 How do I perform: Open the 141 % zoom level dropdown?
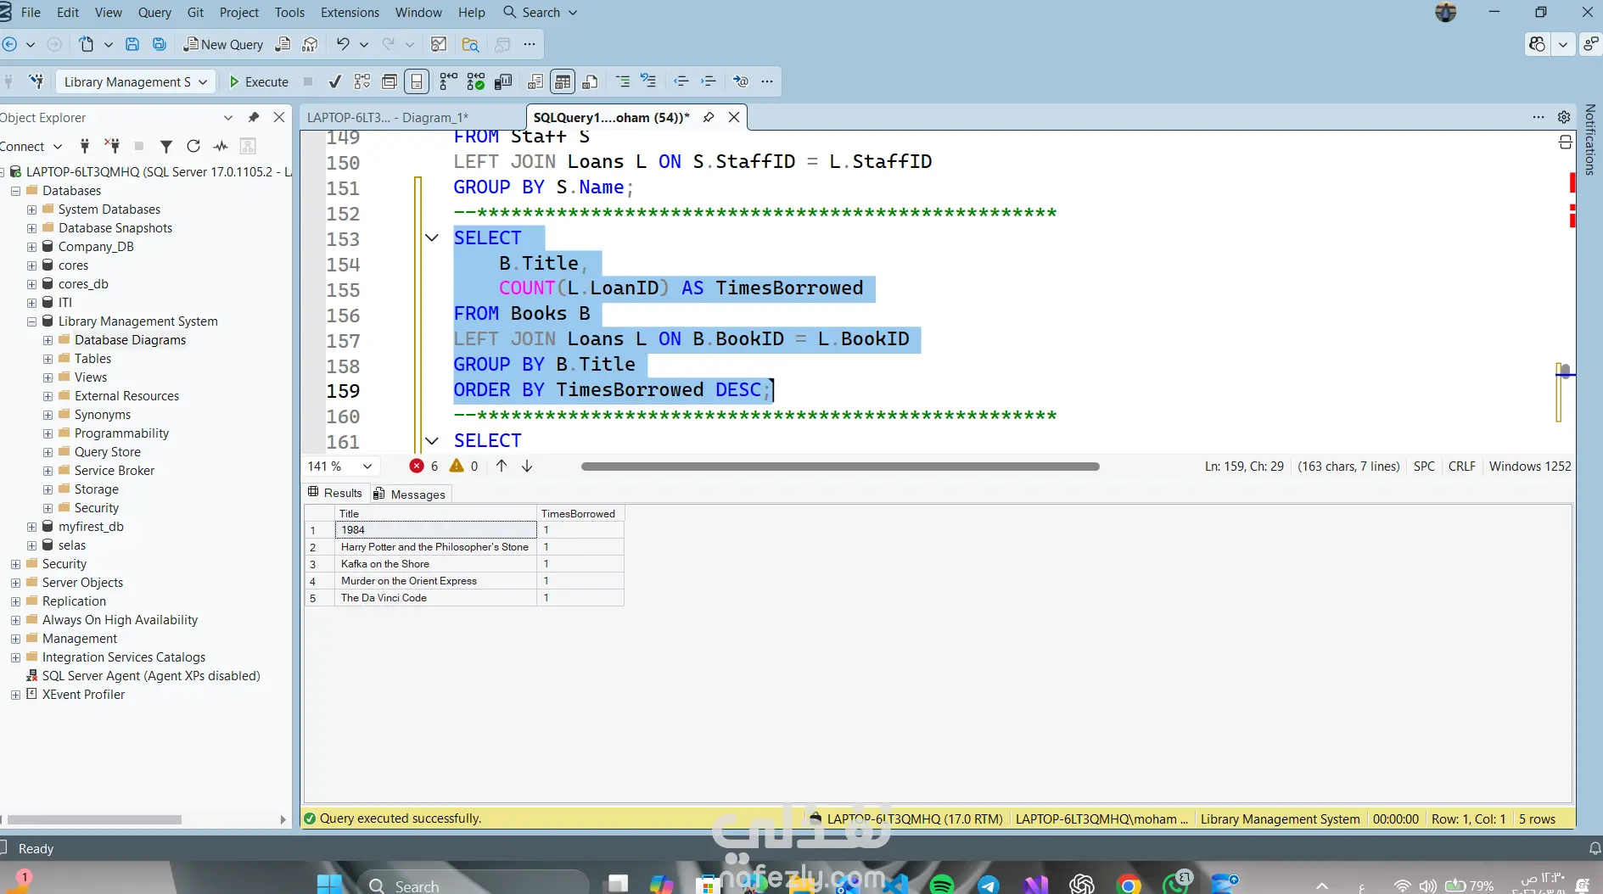coord(367,466)
